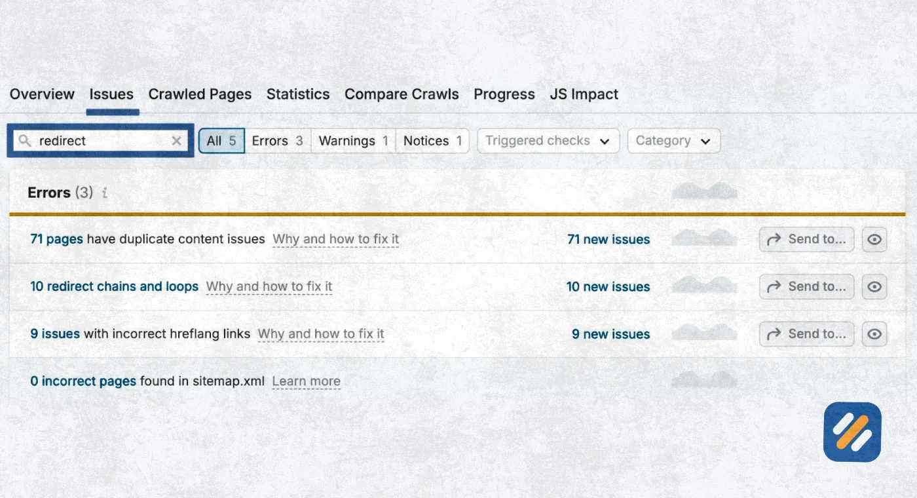Expand the Triggered checks dropdown

tap(548, 141)
